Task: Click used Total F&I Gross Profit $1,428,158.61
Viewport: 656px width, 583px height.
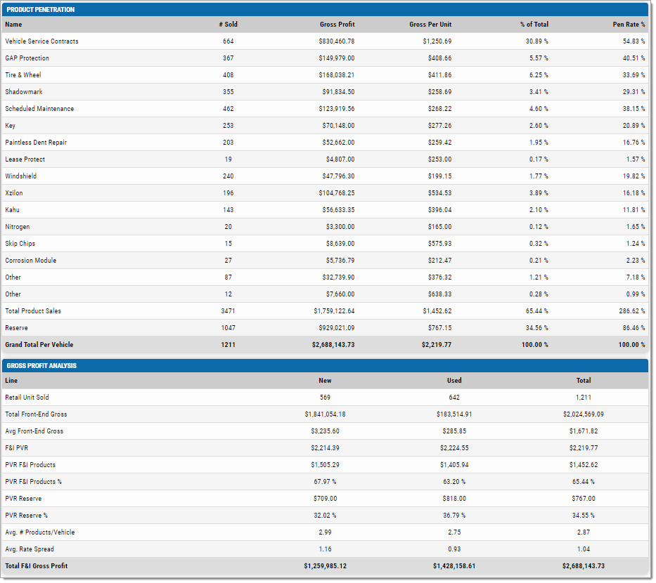Action: pyautogui.click(x=454, y=566)
